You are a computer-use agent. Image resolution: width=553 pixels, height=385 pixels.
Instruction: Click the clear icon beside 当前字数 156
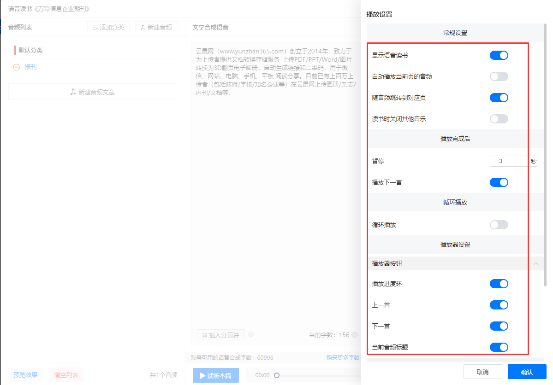click(x=355, y=335)
